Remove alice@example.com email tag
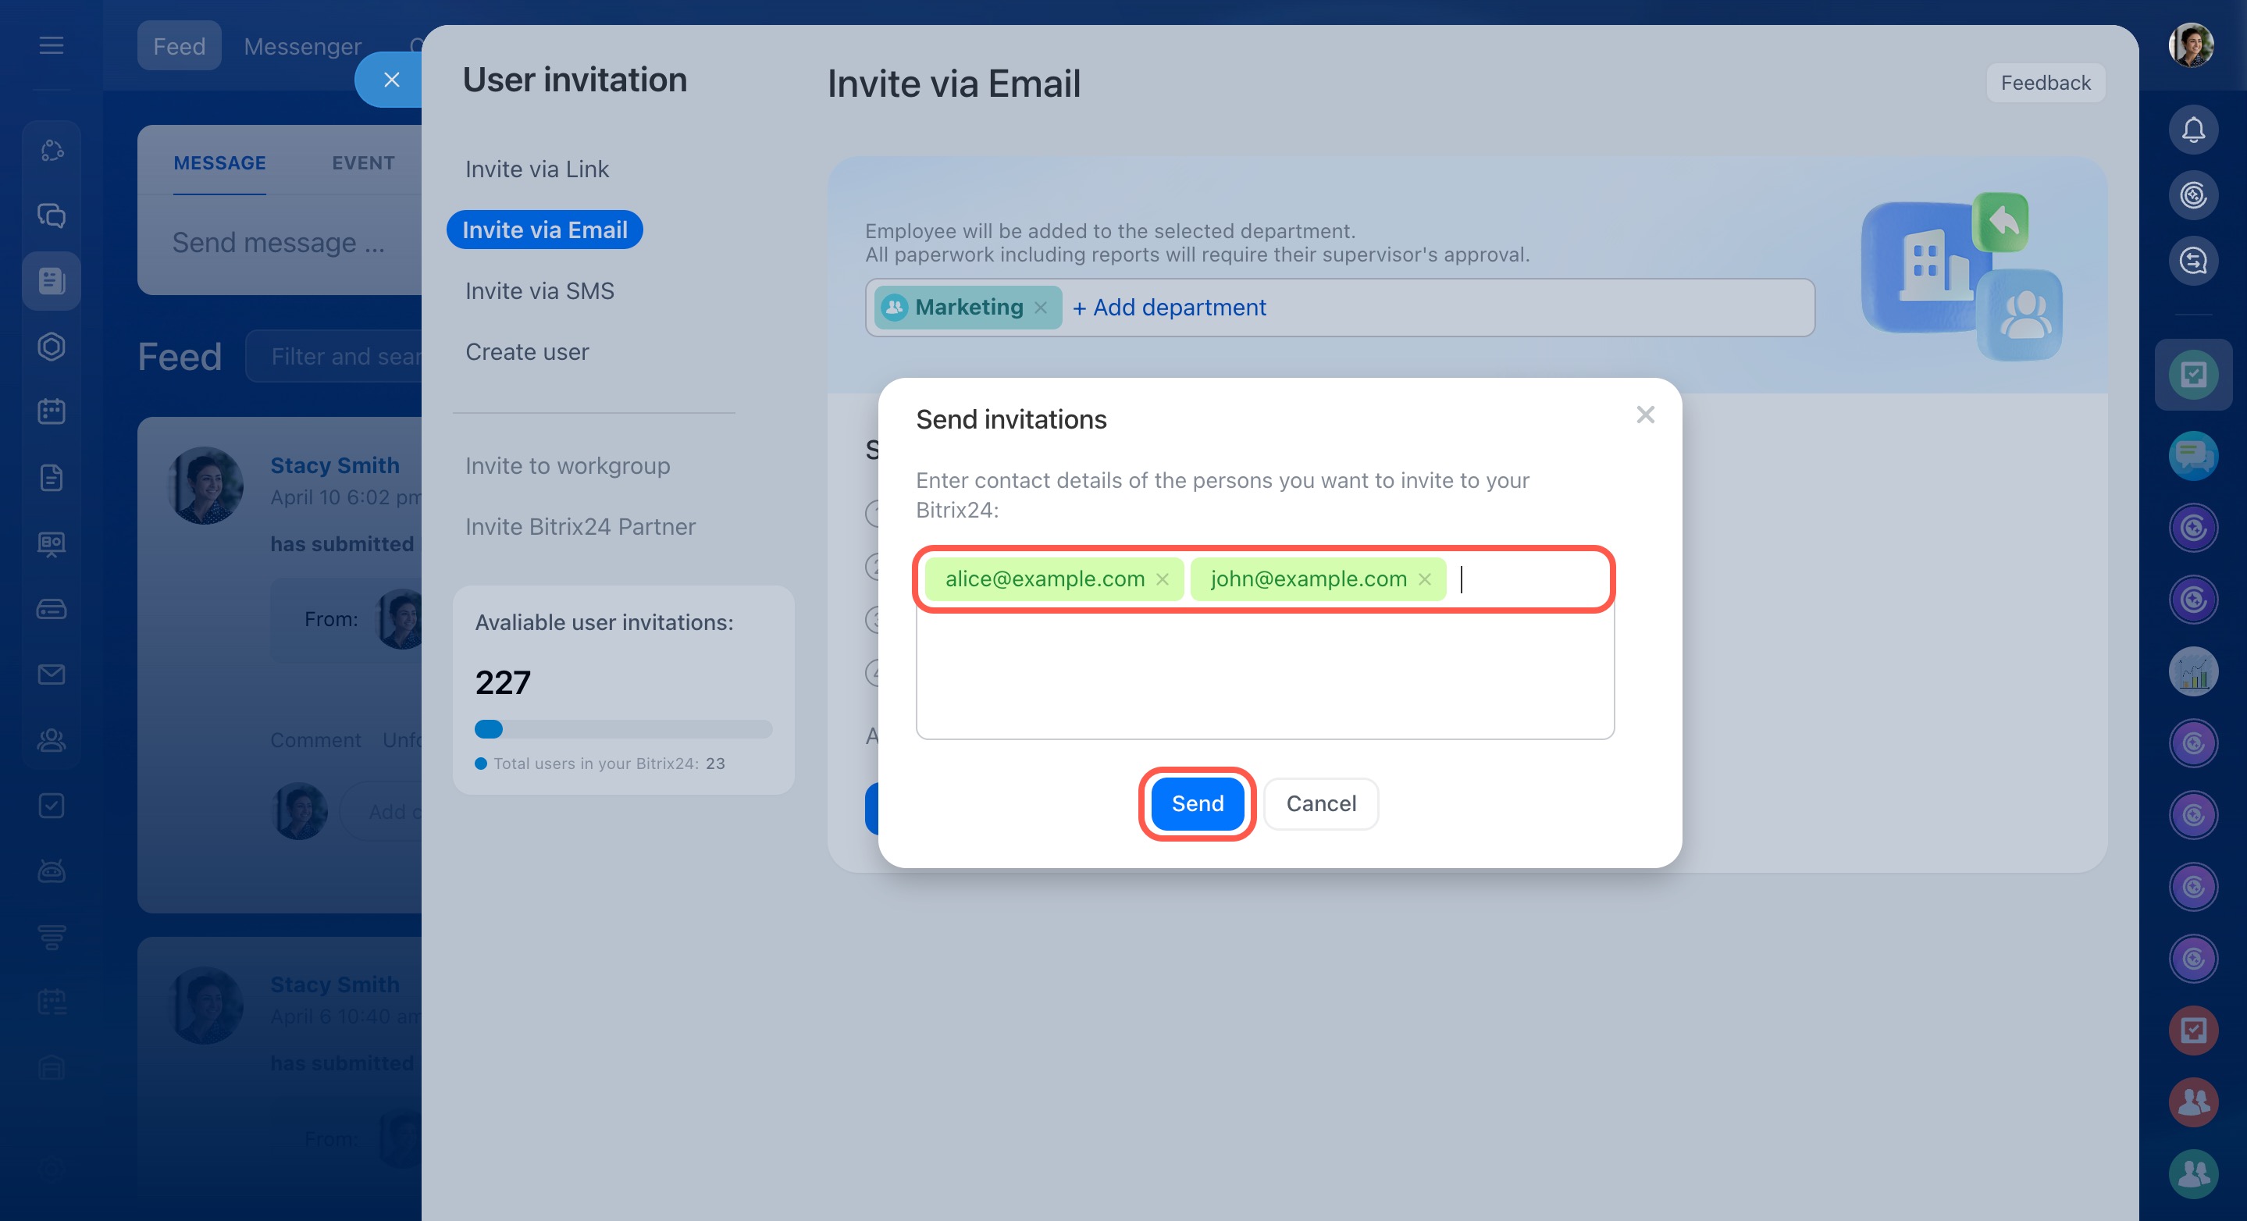The width and height of the screenshot is (2247, 1221). tap(1162, 579)
